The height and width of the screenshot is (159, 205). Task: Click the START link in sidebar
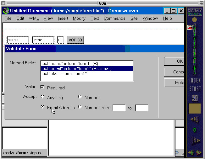click(195, 89)
